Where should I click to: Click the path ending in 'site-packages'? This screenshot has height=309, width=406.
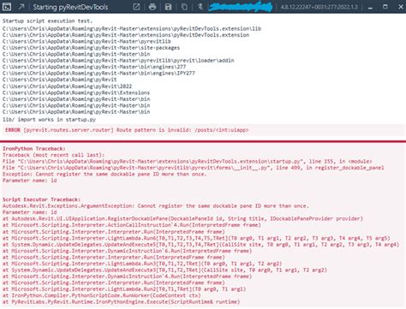click(x=91, y=48)
